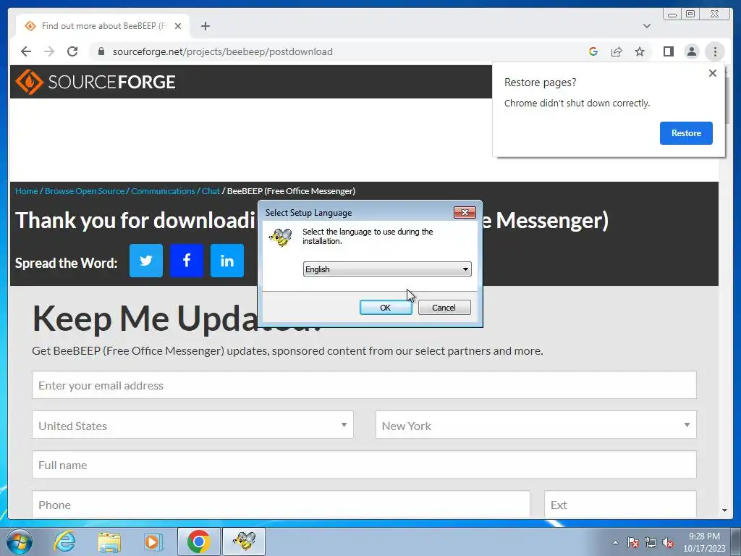Dismiss the Restore pages popup
This screenshot has width=741, height=556.
point(713,73)
